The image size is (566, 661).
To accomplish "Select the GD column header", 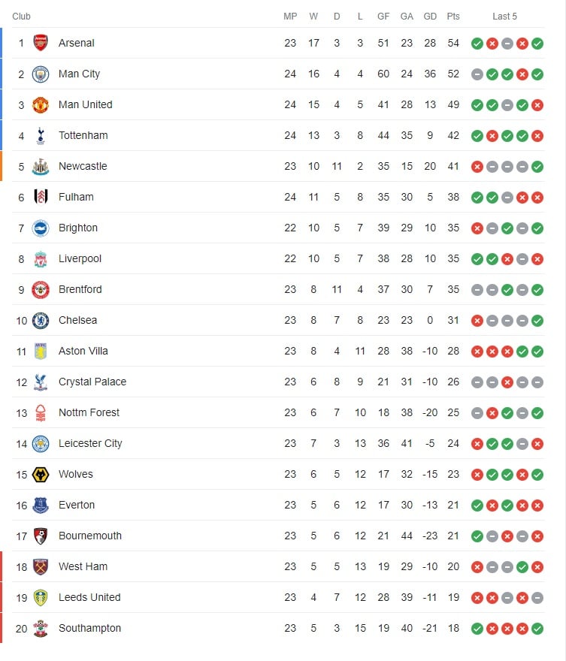I will 430,17.
